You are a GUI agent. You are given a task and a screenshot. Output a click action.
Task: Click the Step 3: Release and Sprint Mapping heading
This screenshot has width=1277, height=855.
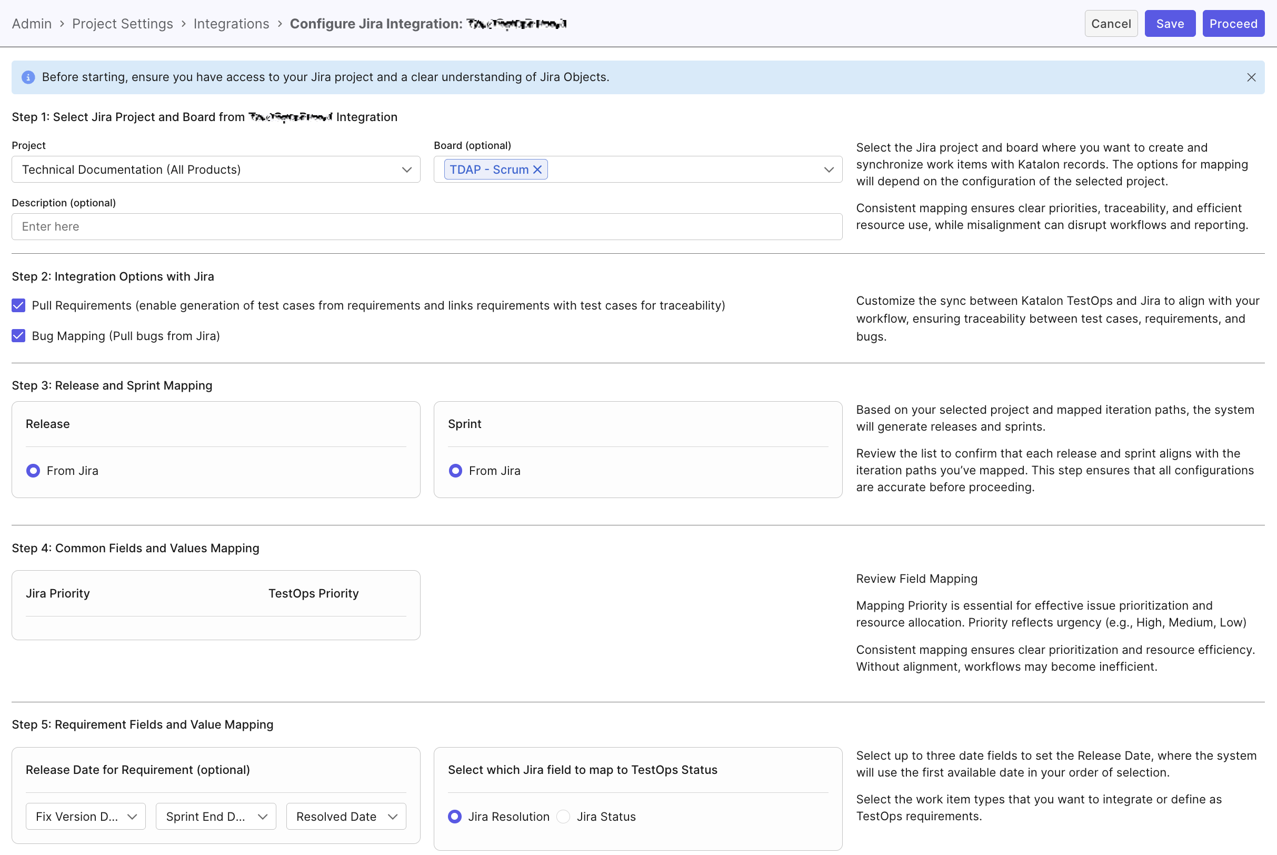point(112,385)
